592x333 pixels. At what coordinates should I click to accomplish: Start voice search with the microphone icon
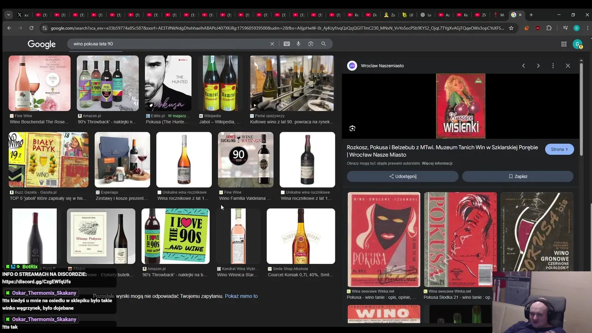[x=298, y=44]
